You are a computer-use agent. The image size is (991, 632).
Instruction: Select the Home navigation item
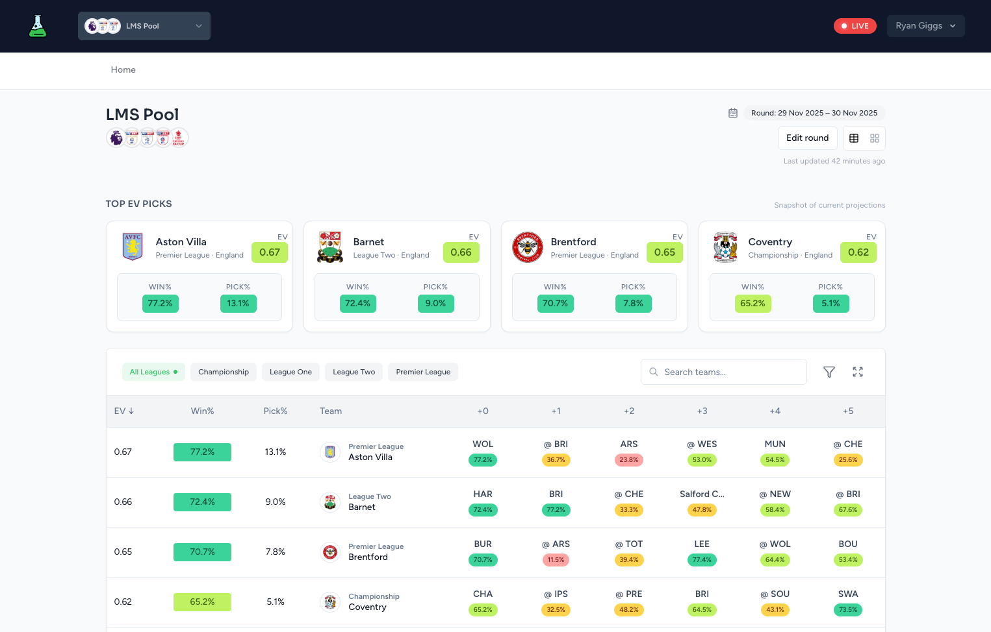tap(123, 69)
